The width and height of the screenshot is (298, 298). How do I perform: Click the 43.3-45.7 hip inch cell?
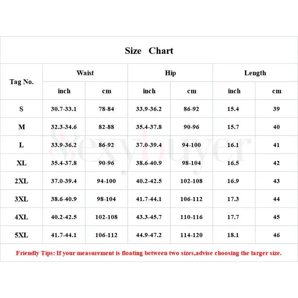149,217
